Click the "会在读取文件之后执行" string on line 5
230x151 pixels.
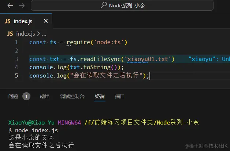coord(106,75)
